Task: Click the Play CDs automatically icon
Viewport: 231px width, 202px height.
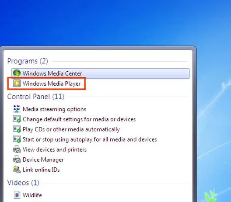Action: pyautogui.click(x=17, y=129)
